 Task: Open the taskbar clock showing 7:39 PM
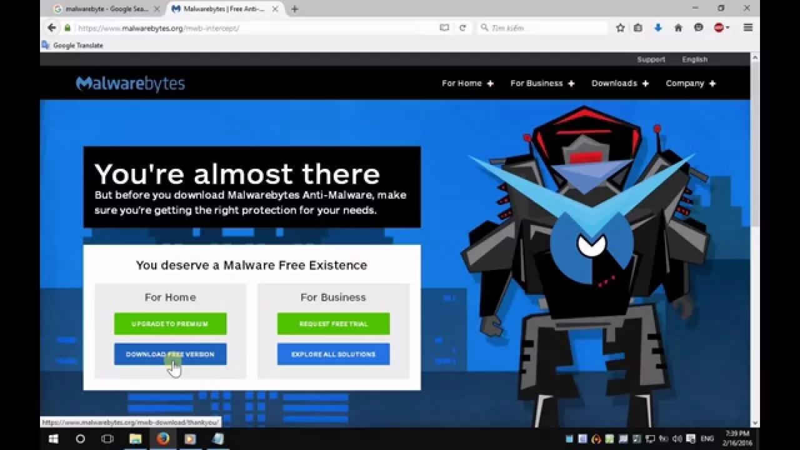click(x=738, y=437)
